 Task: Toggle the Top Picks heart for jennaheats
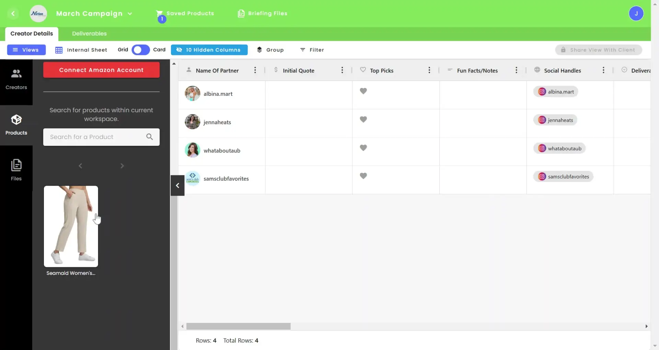click(363, 119)
